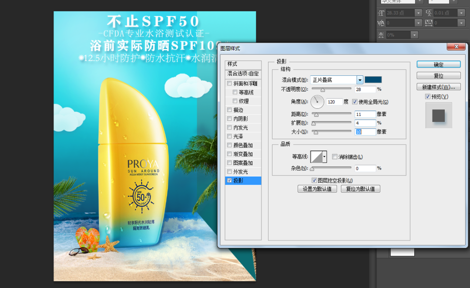Click the font size icon in Character panel
This screenshot has width=470, height=288.
coord(381,13)
